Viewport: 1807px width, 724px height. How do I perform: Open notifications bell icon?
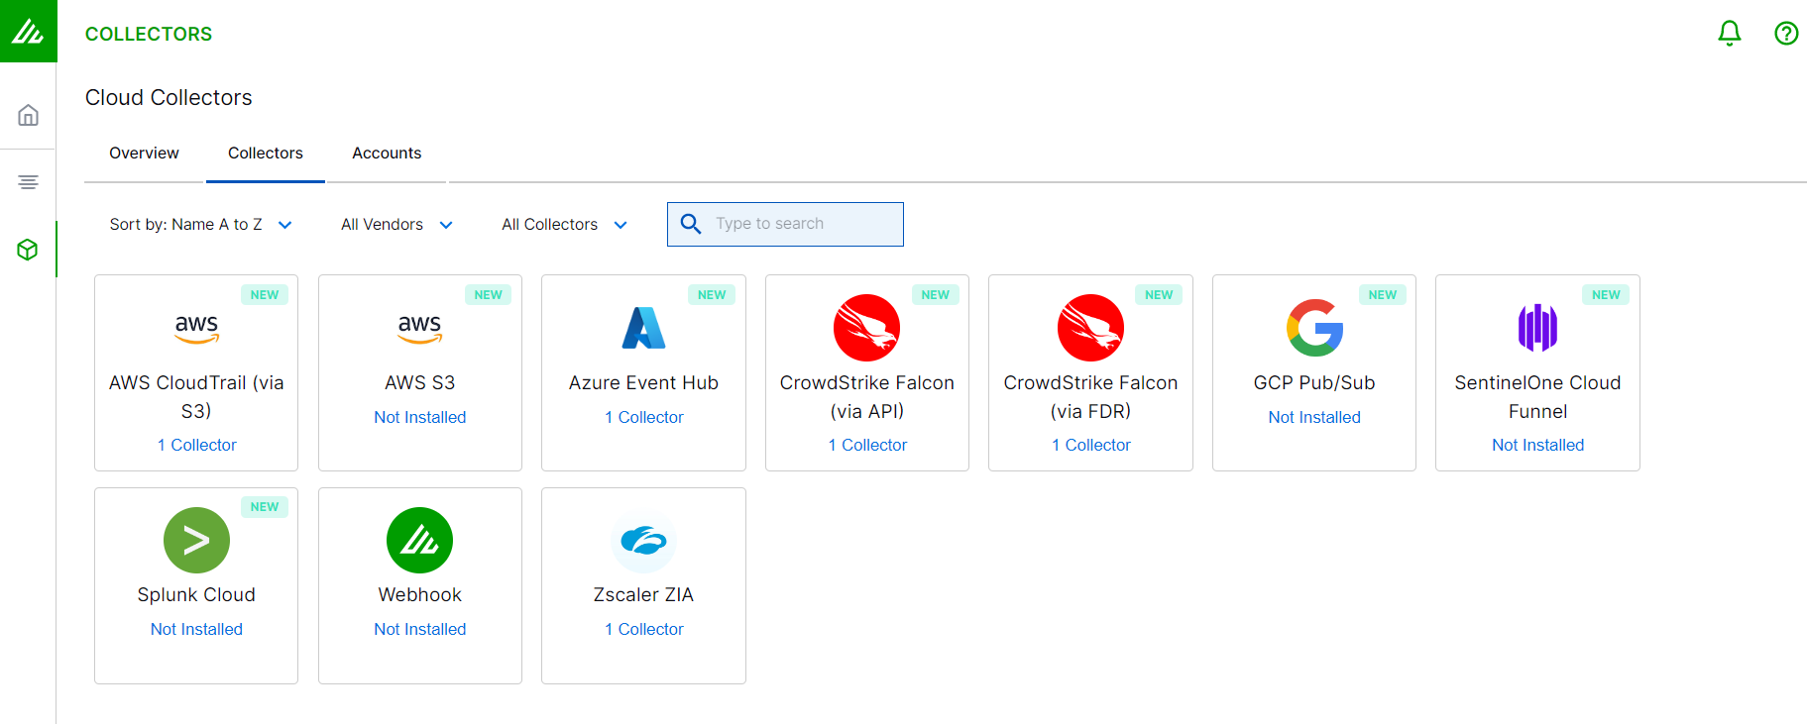coord(1730,34)
